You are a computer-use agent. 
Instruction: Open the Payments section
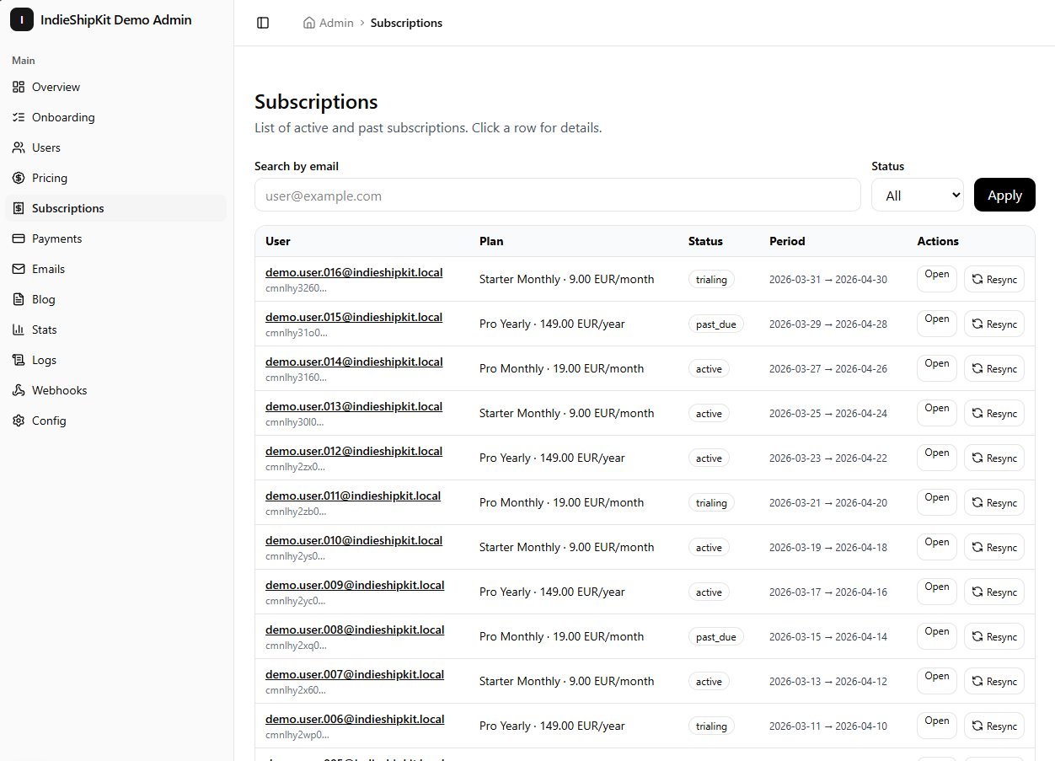tap(116, 238)
